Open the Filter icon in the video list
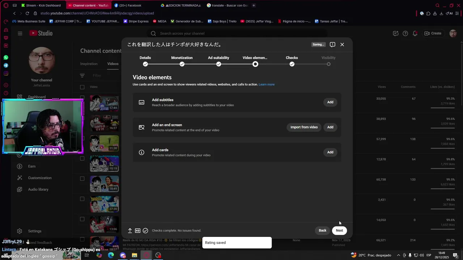This screenshot has width=463, height=260. coord(82,75)
